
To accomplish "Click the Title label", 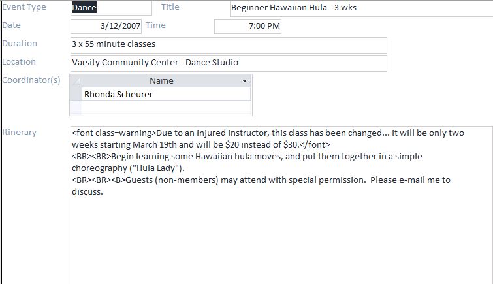I will pos(170,7).
